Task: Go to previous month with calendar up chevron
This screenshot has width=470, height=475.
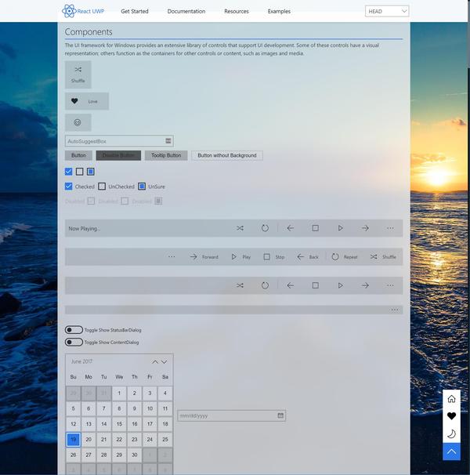Action: (x=155, y=361)
